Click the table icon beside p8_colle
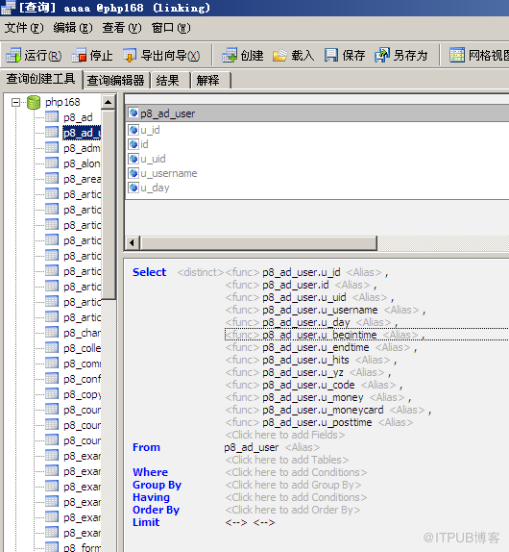Screen dimensions: 509x552 [x=52, y=348]
